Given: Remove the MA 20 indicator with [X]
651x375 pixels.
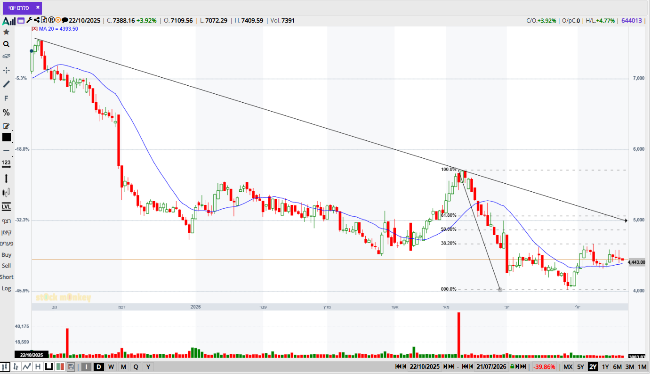Looking at the screenshot, I should click(x=34, y=29).
